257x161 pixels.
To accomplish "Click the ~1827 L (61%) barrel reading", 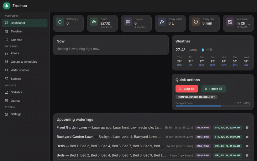I will [x=242, y=103].
